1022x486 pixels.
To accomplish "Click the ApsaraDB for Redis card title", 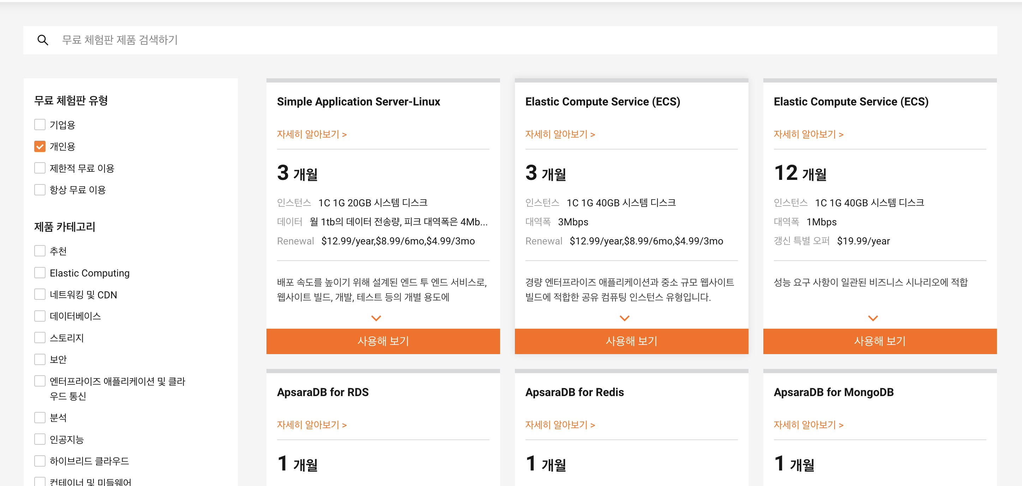I will pyautogui.click(x=575, y=393).
